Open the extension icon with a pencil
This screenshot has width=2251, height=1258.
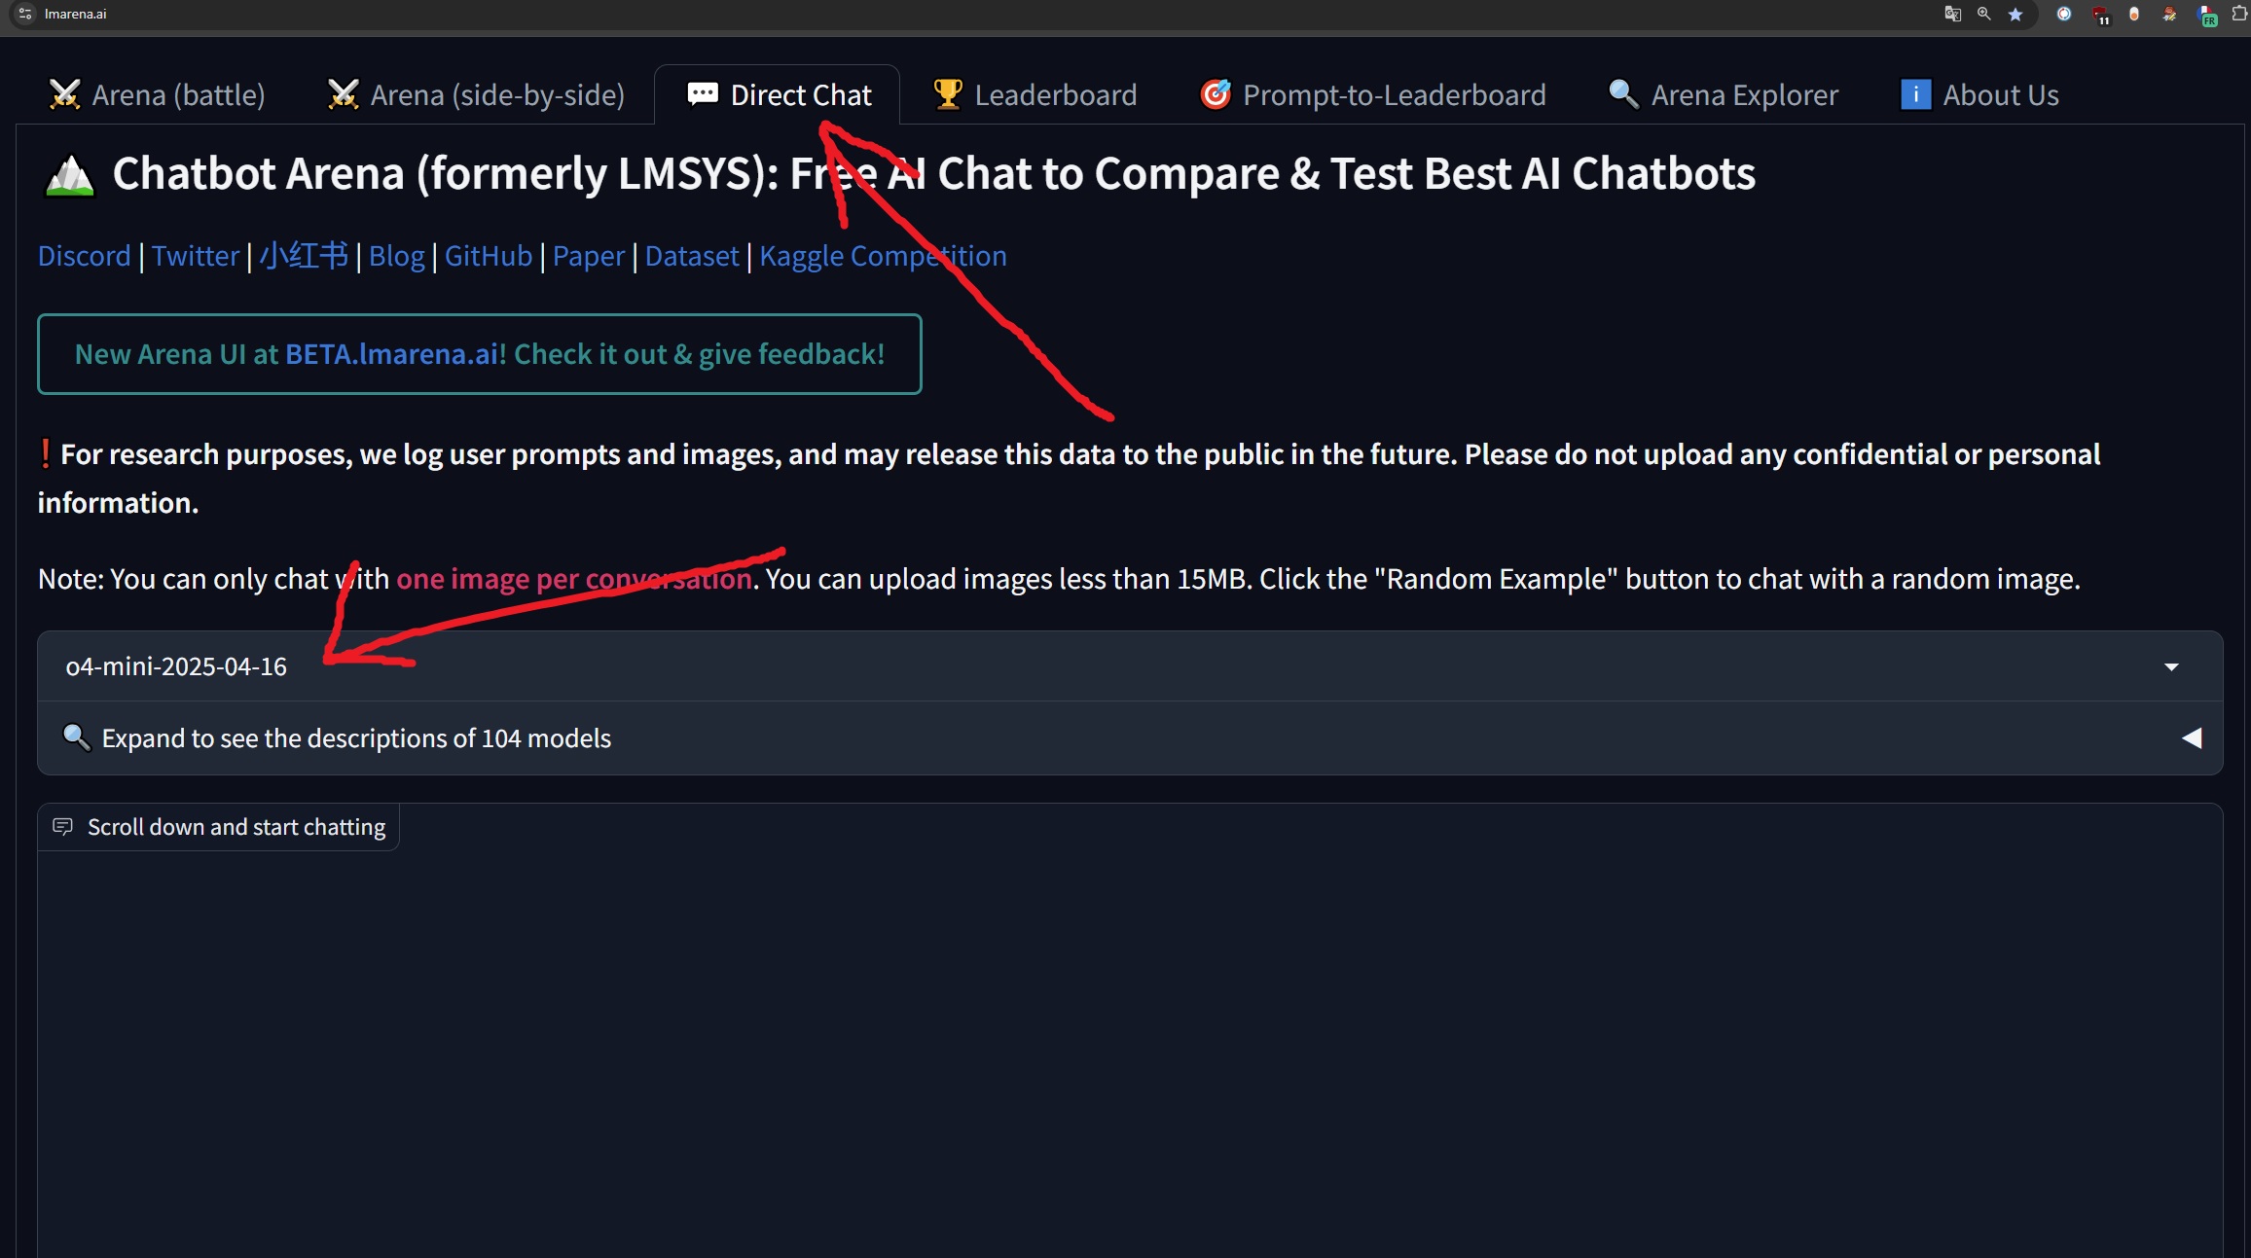pos(2169,14)
